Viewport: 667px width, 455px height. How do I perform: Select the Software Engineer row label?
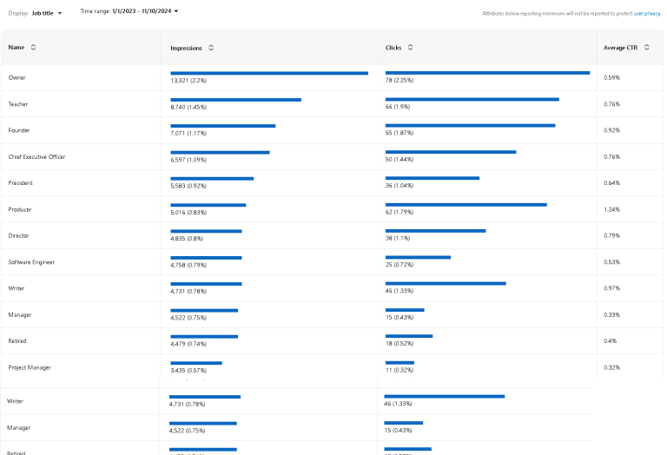[31, 262]
